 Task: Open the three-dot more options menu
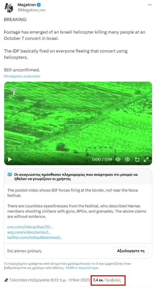click(x=150, y=5)
